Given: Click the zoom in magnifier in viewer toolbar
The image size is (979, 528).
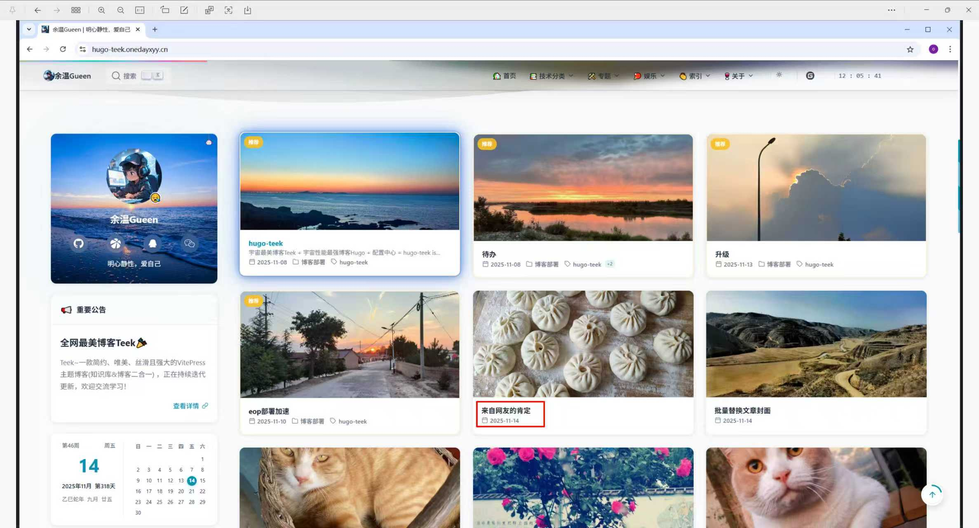Looking at the screenshot, I should point(101,10).
